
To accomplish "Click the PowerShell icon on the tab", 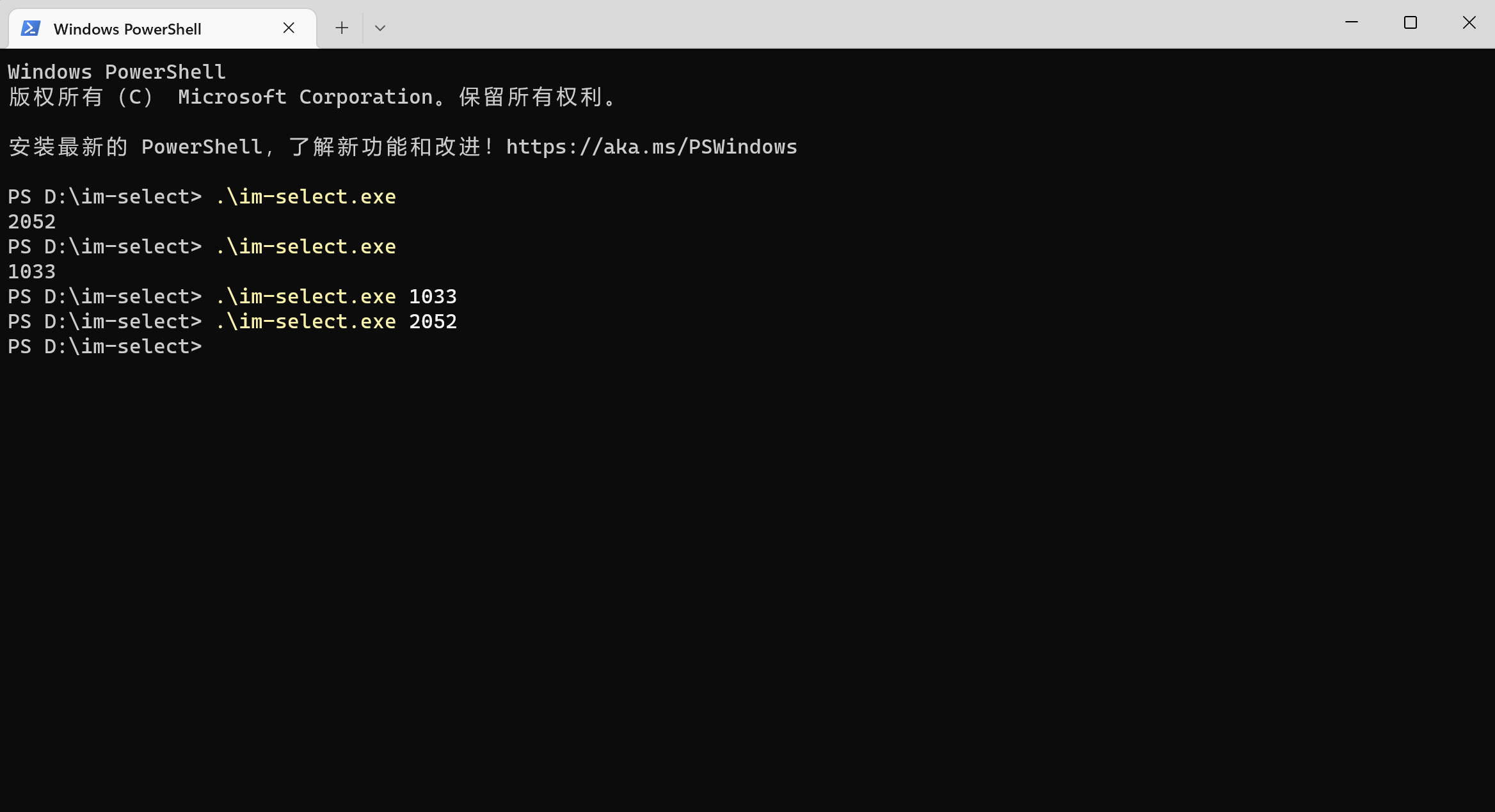I will pos(30,28).
